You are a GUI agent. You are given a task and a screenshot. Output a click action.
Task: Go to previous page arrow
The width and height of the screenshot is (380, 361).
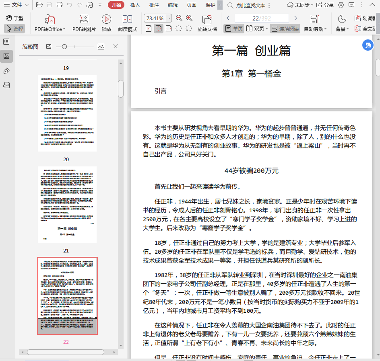(228, 18)
